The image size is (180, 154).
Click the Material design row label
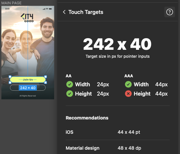coord(83,148)
